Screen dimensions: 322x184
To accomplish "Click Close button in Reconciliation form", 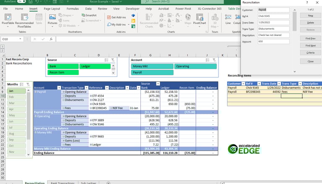I will (x=310, y=61).
